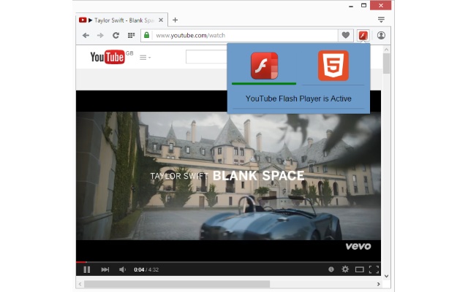The height and width of the screenshot is (292, 468).
Task: Click the horizontal scrollbar thumb
Action: (x=177, y=284)
